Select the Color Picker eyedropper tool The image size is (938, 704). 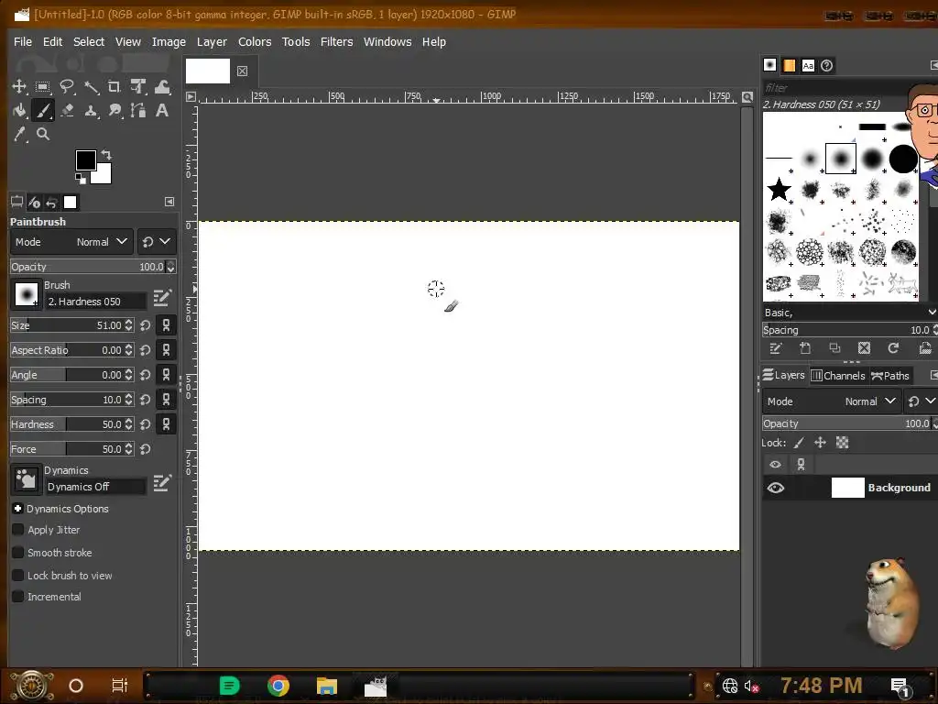coord(19,134)
